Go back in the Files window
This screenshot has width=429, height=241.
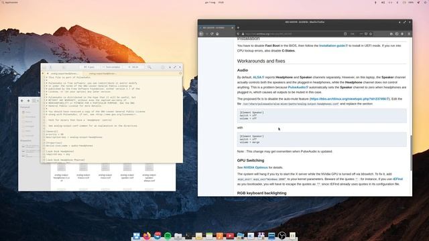pos(22,100)
